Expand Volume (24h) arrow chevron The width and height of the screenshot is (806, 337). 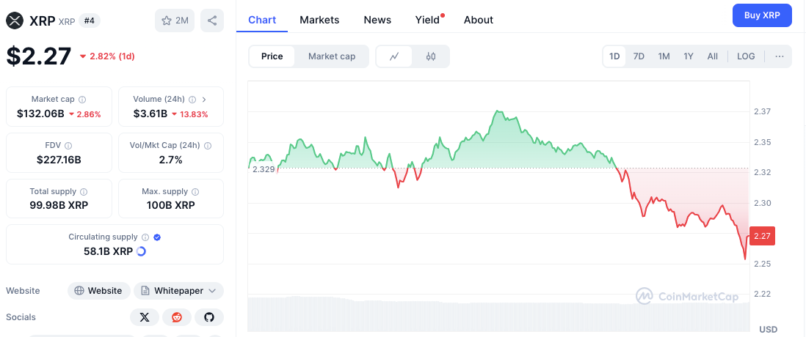click(204, 100)
